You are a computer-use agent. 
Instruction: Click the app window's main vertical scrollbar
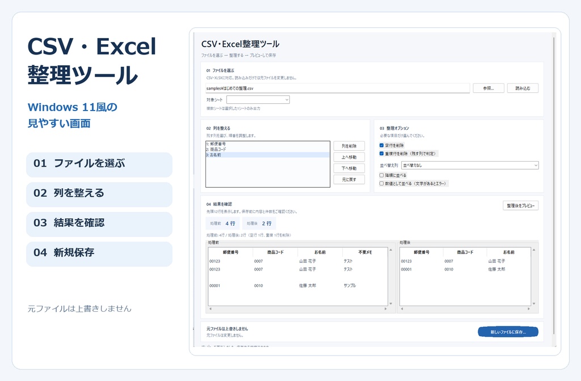(x=554, y=185)
